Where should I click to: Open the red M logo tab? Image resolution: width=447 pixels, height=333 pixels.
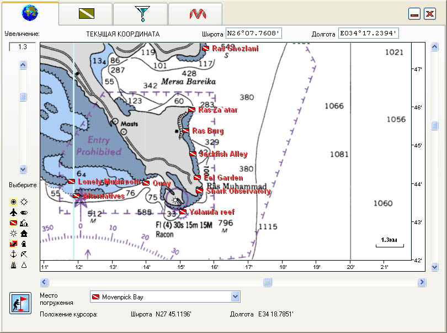coord(198,13)
